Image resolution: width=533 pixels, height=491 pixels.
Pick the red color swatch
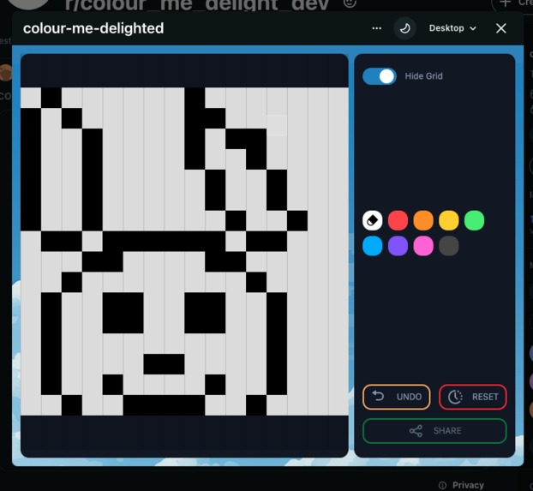398,220
